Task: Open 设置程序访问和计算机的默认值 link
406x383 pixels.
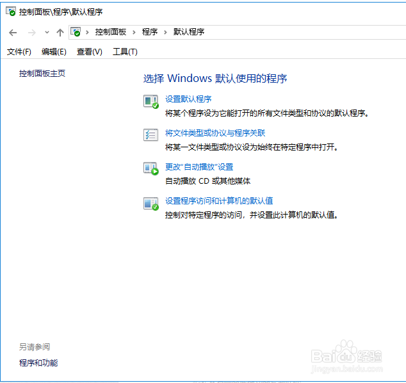Action: [219, 200]
